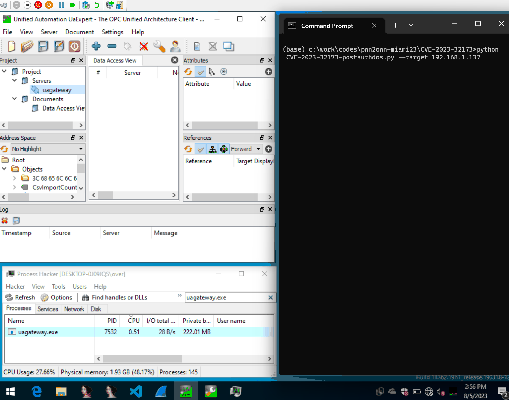Screen dimensions: 509x400
Task: Collapse the Project tree node
Action: (4, 71)
